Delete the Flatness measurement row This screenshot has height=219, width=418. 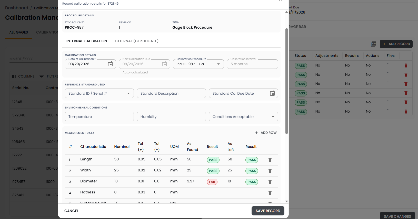pyautogui.click(x=270, y=193)
